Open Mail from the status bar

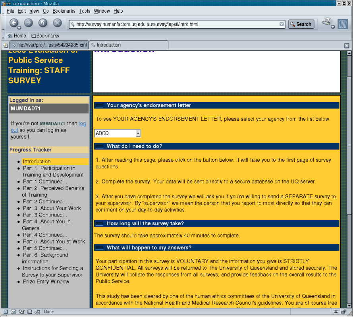14,312
